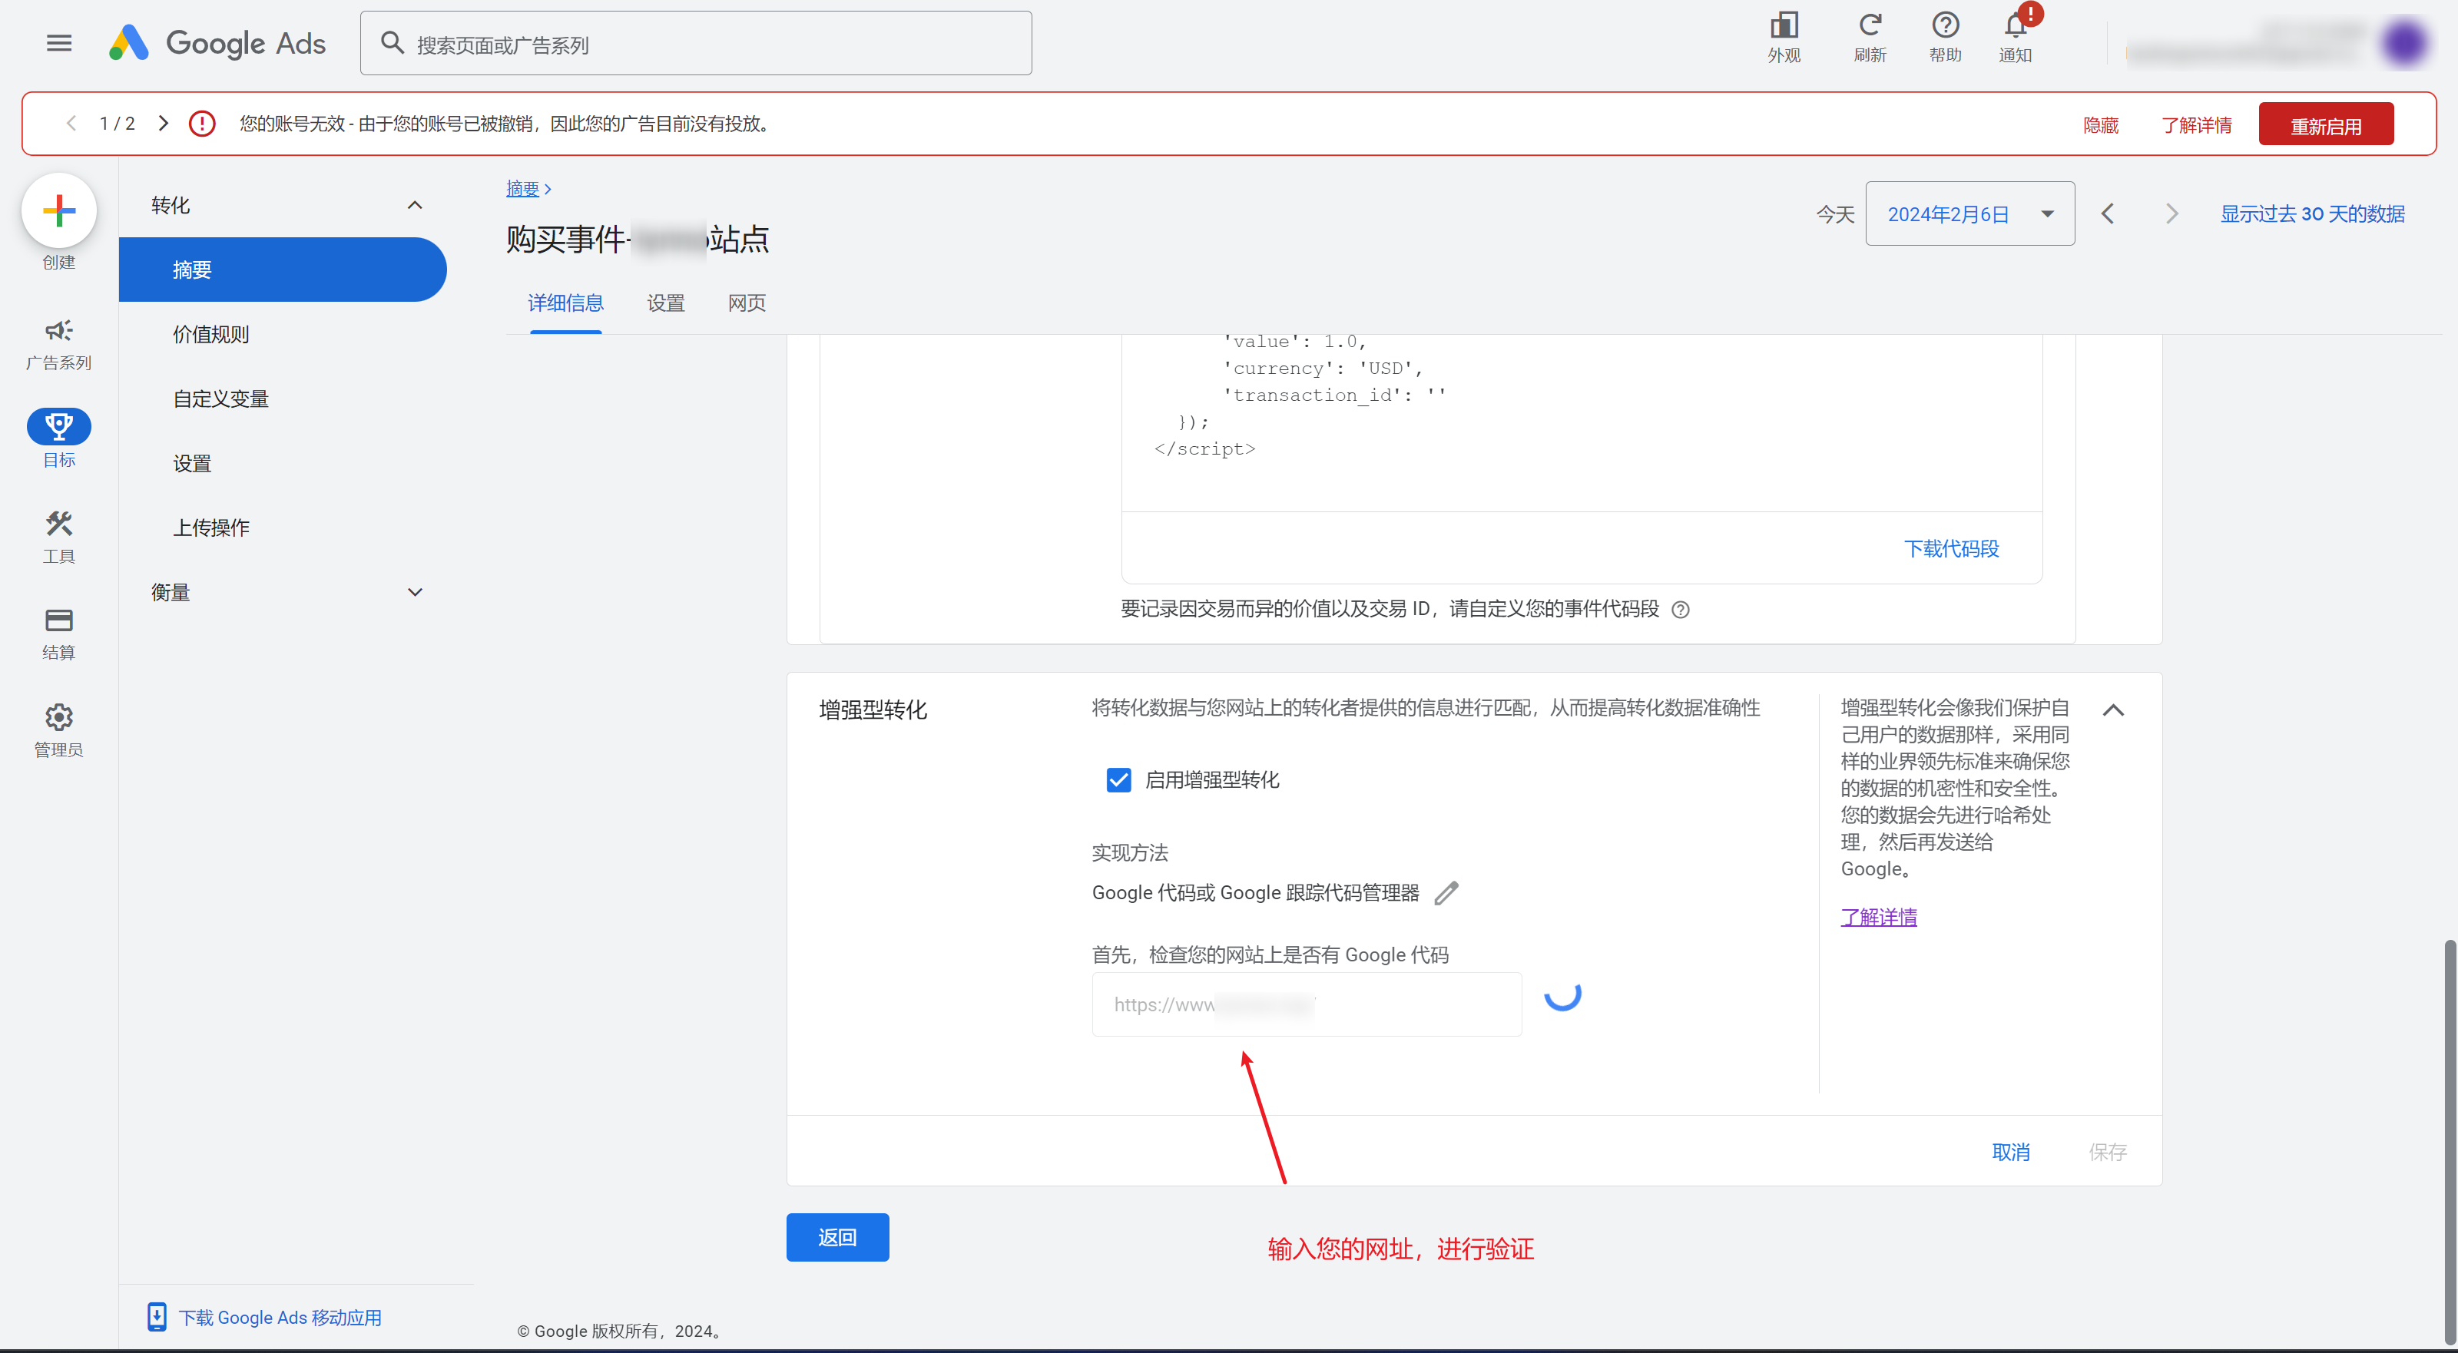Open Billing card icon in sidebar
Image resolution: width=2458 pixels, height=1353 pixels.
click(59, 621)
